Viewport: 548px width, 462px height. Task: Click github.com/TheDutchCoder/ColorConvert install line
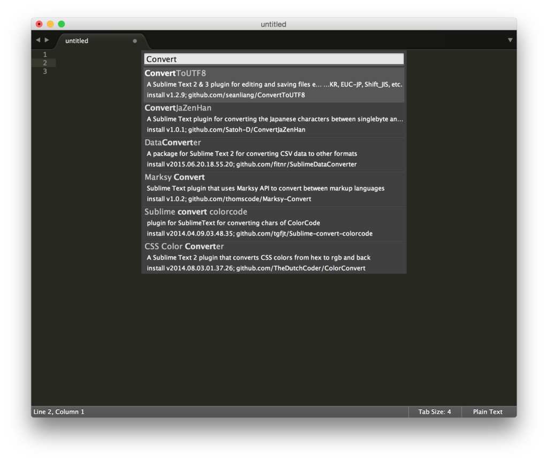click(x=256, y=268)
